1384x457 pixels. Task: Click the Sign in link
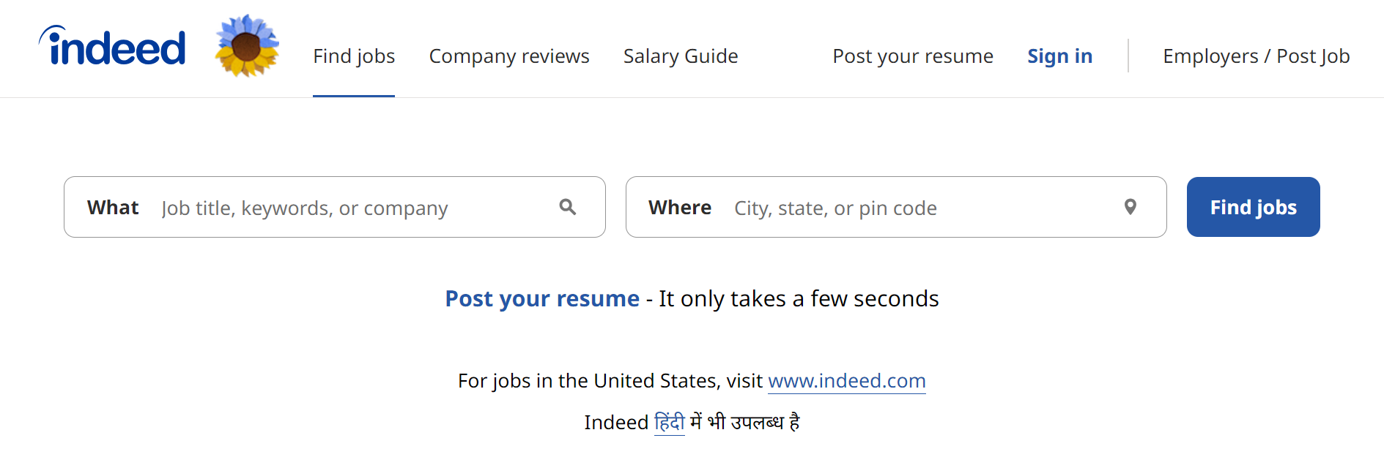coord(1059,56)
